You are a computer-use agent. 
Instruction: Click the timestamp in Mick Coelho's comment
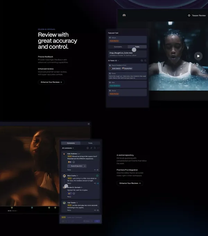[x=70, y=178]
